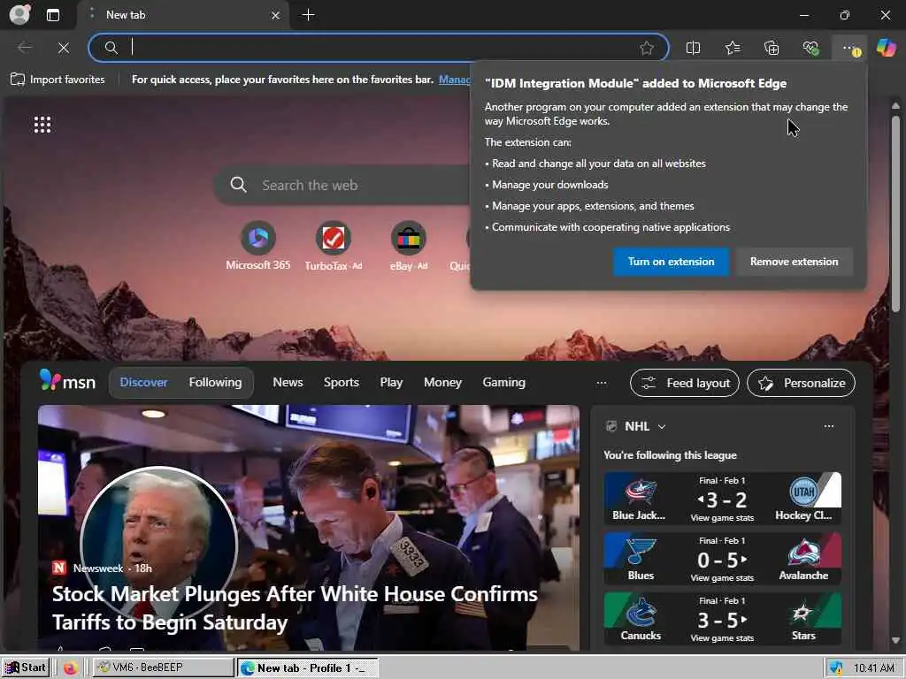Viewport: 906px width, 679px height.
Task: Click the msn logo
Action: (x=67, y=381)
